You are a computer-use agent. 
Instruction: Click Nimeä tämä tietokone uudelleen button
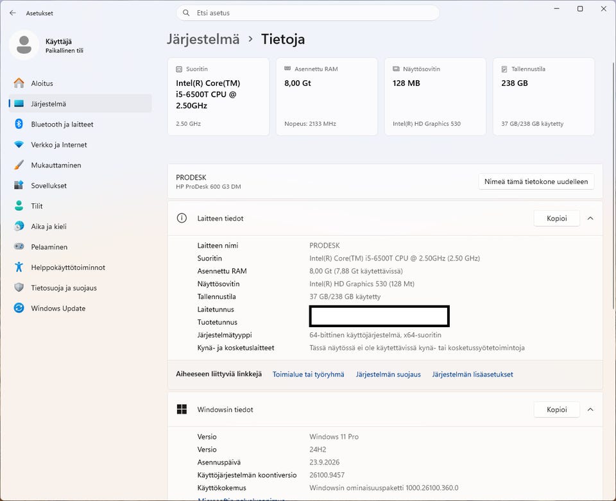point(536,182)
